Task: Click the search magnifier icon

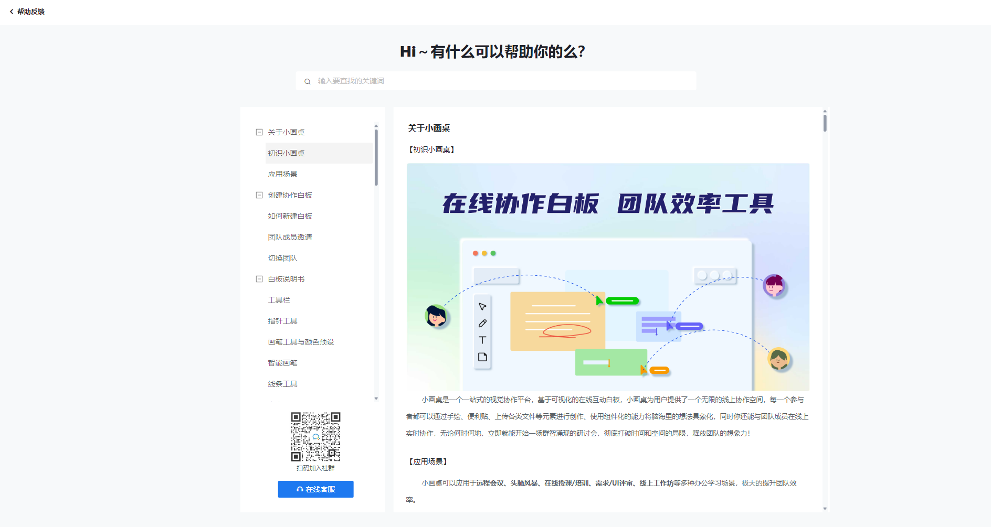Action: pos(308,81)
